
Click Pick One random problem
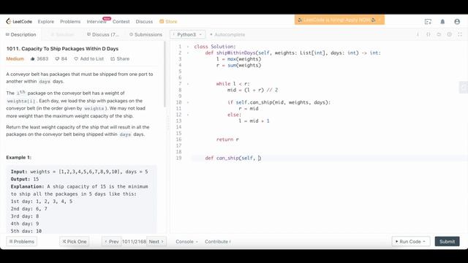(x=75, y=242)
